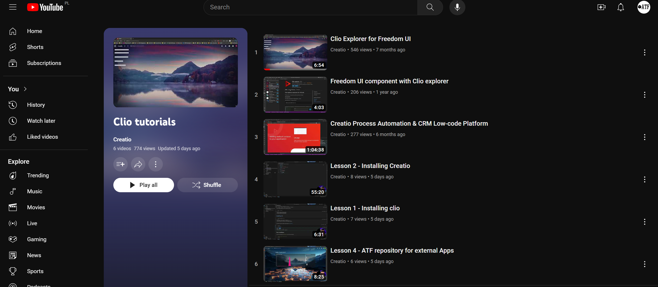Open options for Clio Explorer for Freedom UI
The height and width of the screenshot is (287, 658).
click(x=644, y=52)
